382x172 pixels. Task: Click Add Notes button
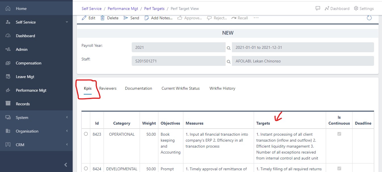(159, 18)
